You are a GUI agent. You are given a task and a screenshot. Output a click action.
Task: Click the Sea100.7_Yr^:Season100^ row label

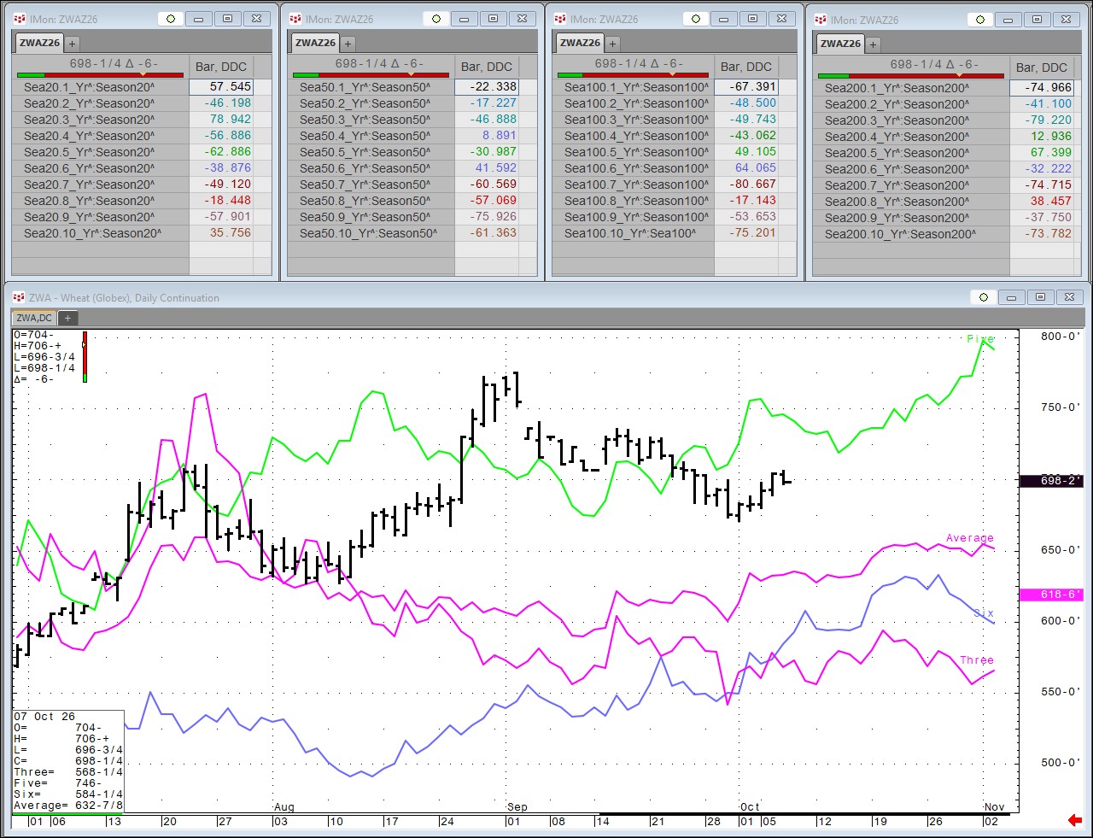click(636, 185)
